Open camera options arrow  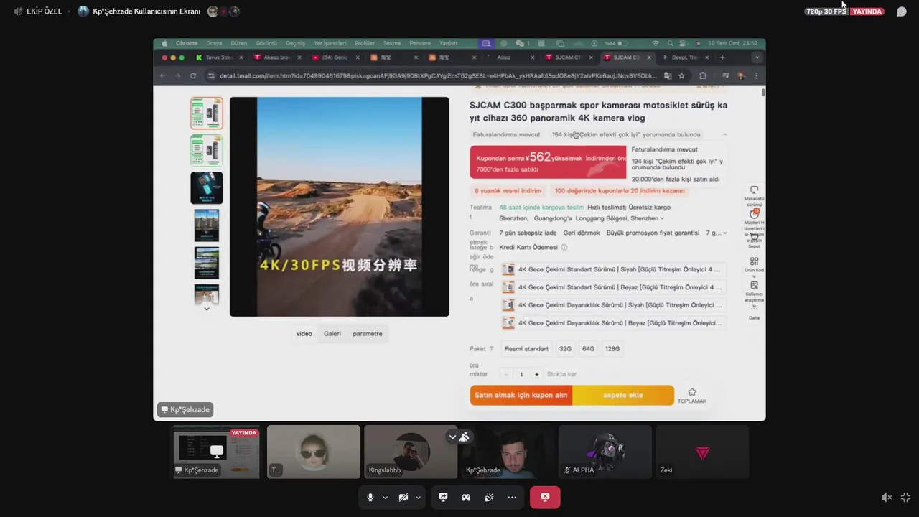[x=418, y=498]
